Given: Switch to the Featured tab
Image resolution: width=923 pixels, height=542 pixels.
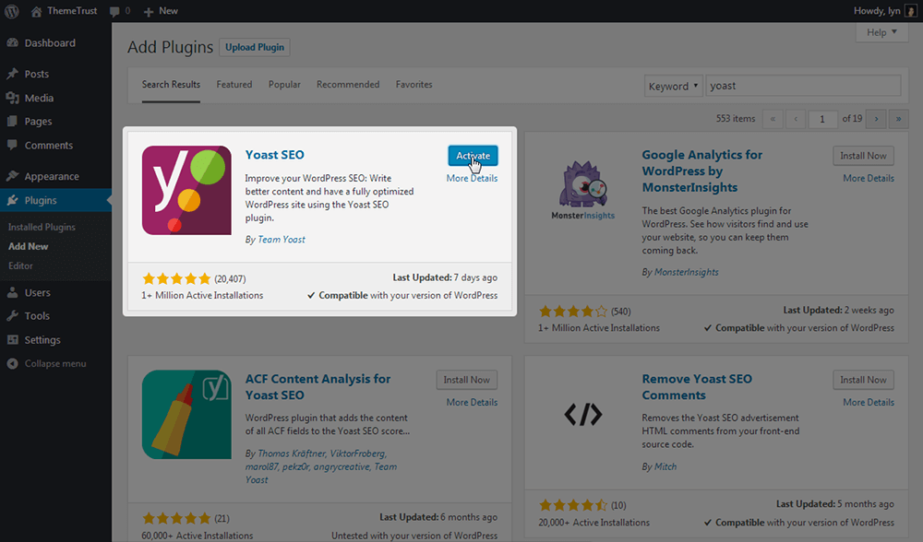Looking at the screenshot, I should click(234, 85).
